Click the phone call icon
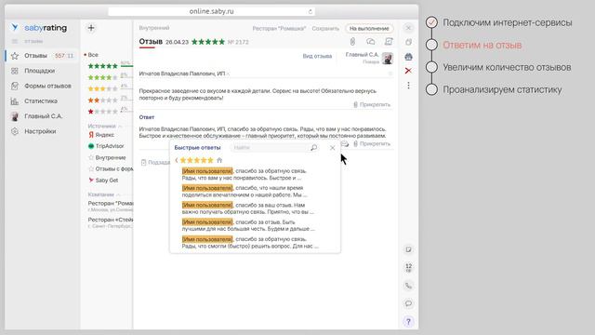 408,286
